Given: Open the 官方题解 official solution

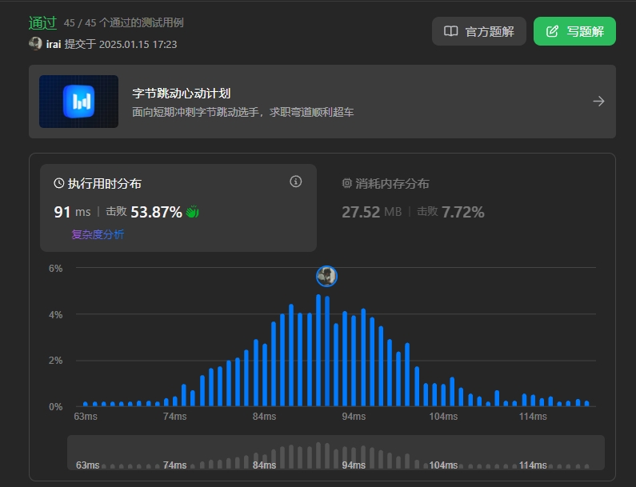Looking at the screenshot, I should pyautogui.click(x=478, y=31).
